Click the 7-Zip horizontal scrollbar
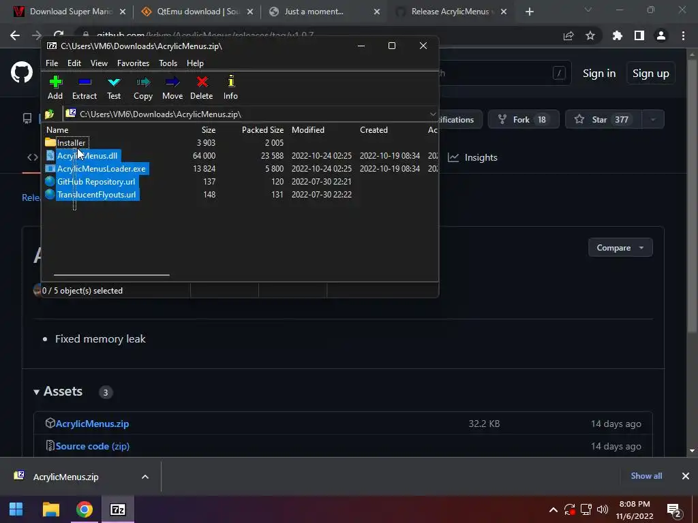 [x=111, y=275]
